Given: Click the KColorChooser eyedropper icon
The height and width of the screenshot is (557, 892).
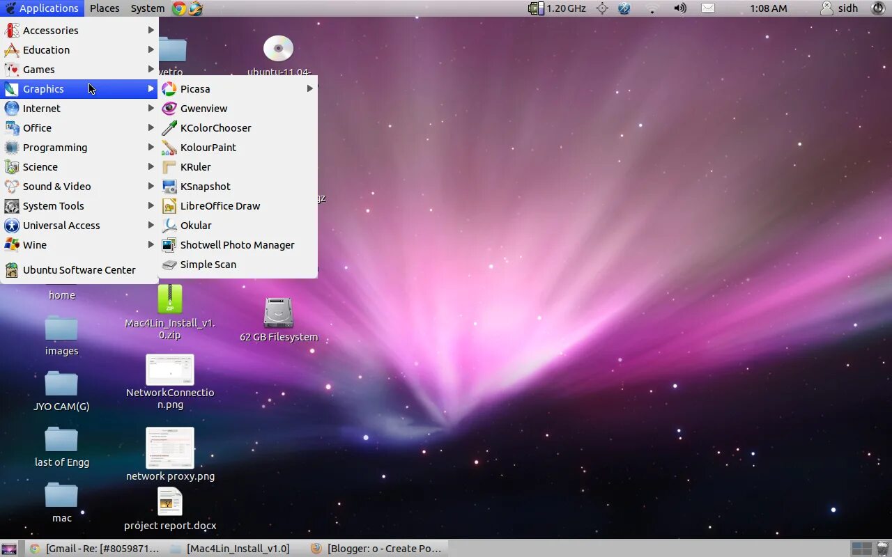Looking at the screenshot, I should tap(169, 128).
